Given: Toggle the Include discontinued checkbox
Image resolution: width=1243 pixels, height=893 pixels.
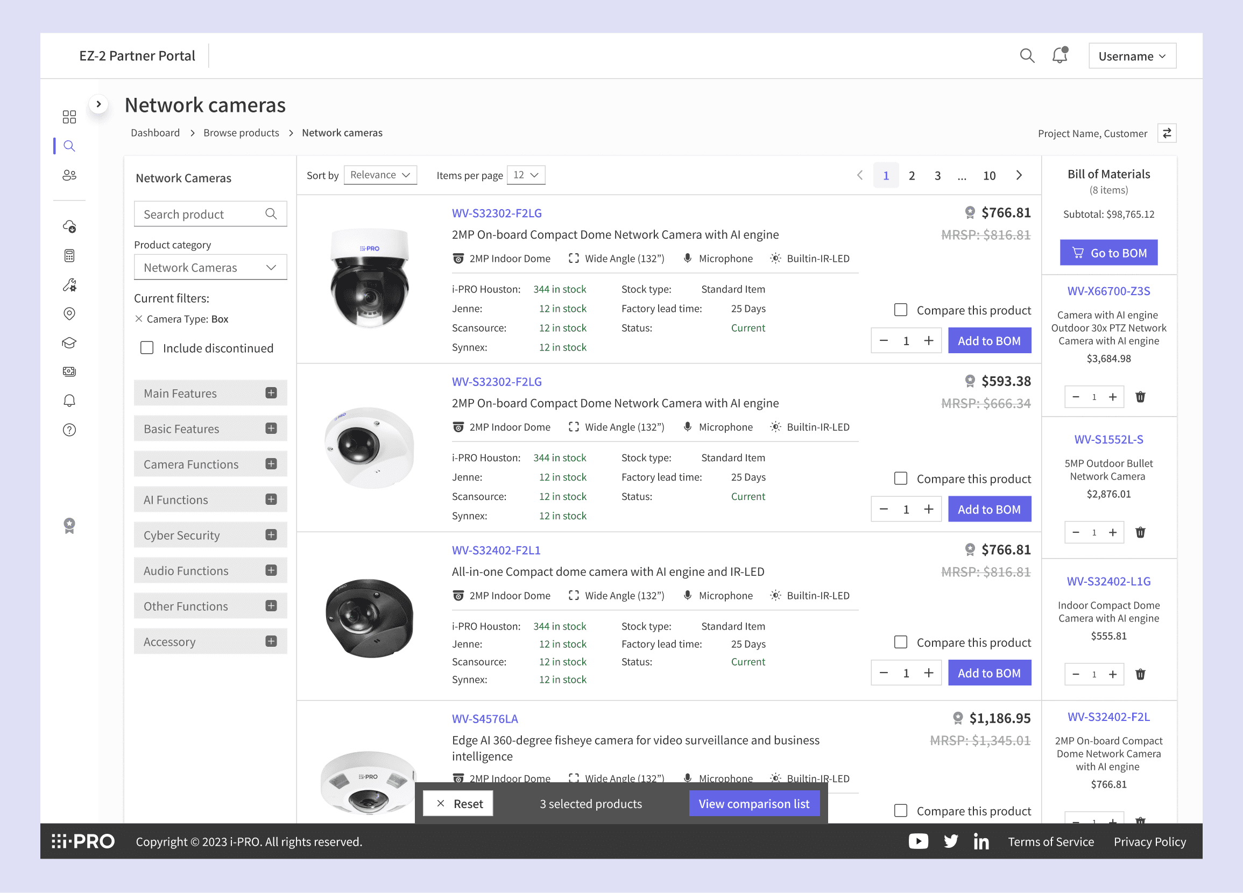Looking at the screenshot, I should click(147, 348).
